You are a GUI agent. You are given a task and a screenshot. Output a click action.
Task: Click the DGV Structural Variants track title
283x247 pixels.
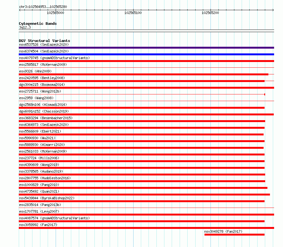pos(45,41)
